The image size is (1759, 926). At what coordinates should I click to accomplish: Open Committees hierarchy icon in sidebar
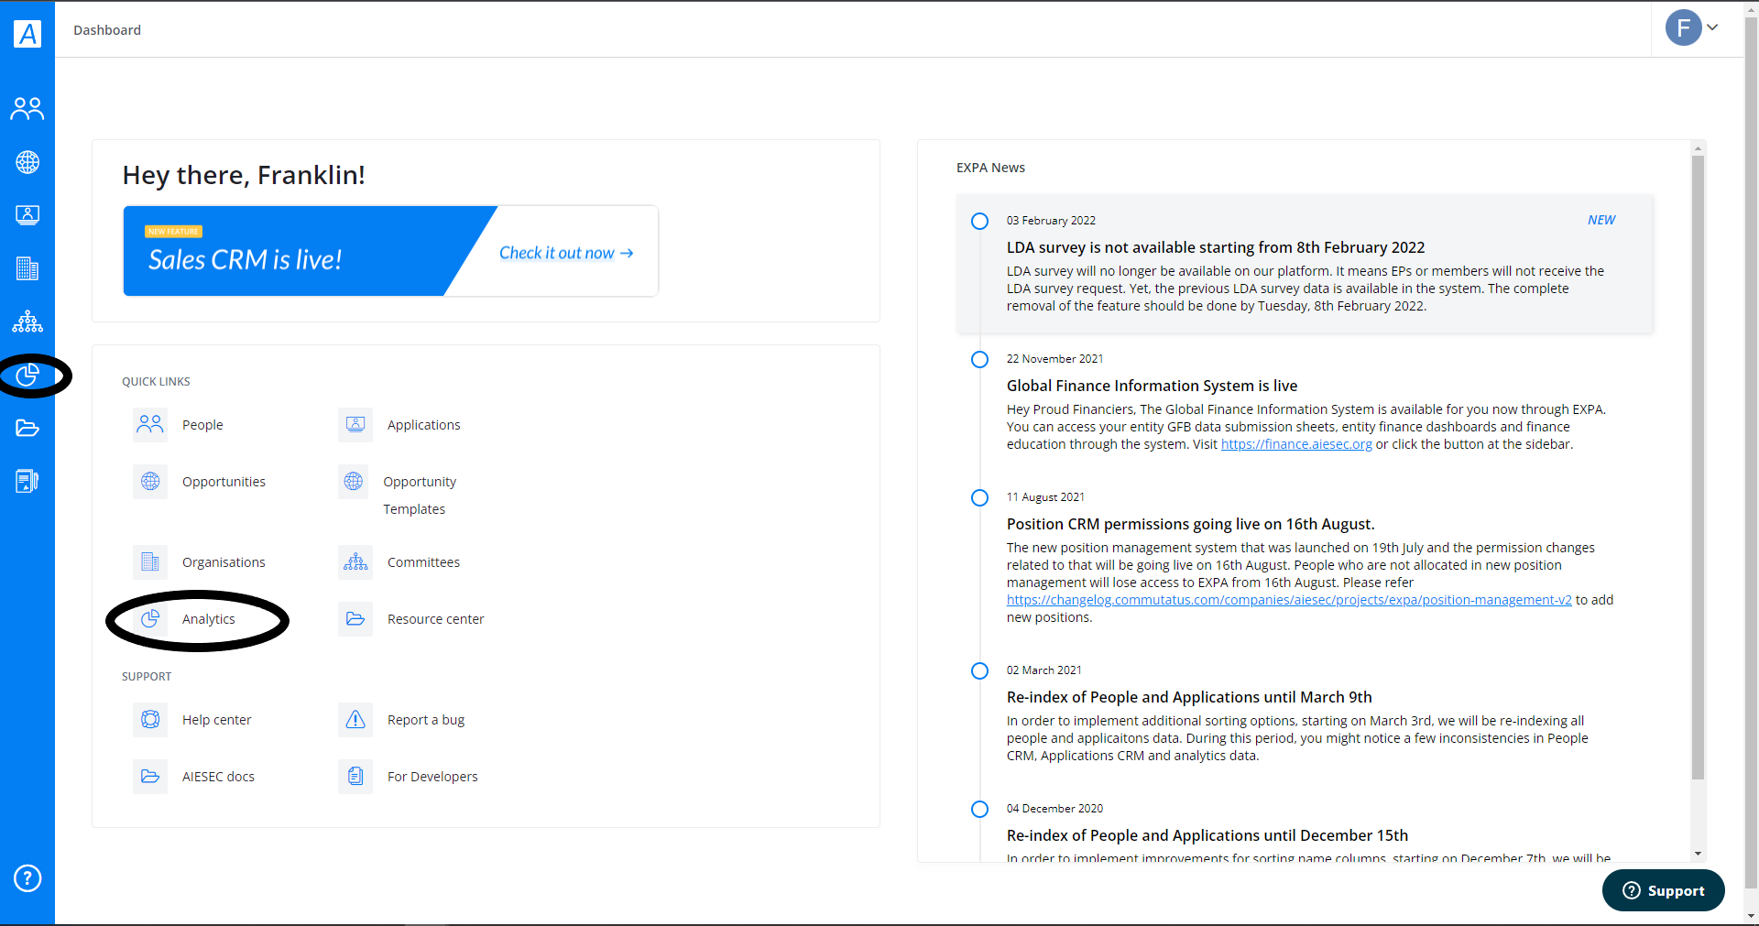[27, 321]
